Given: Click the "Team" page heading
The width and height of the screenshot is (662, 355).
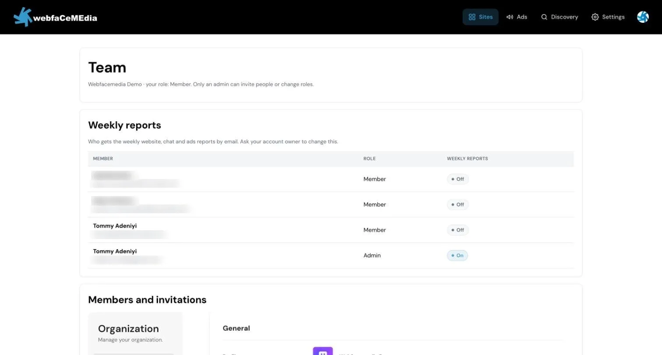Looking at the screenshot, I should [107, 67].
